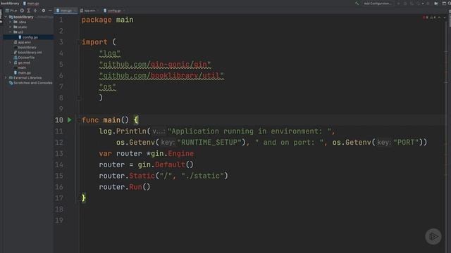Select the booklibrary binary file in tree

pos(25,47)
